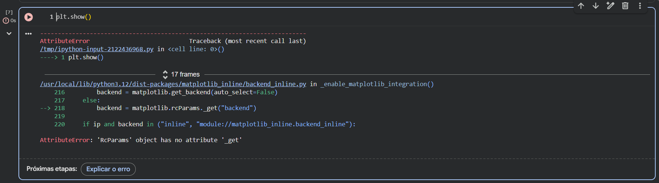The image size is (659, 183).
Task: Delete this cell with the trash icon
Action: [x=625, y=6]
